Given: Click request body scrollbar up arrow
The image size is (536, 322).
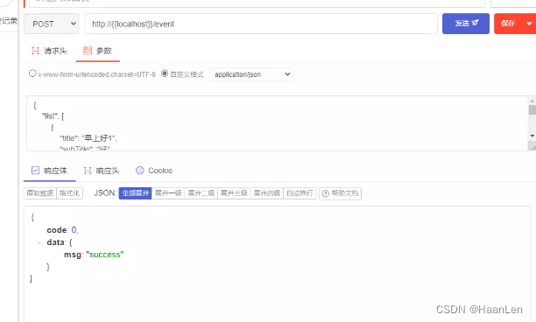Looking at the screenshot, I should 532,101.
